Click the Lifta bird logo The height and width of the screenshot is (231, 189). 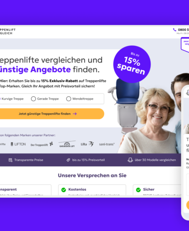click(x=87, y=144)
